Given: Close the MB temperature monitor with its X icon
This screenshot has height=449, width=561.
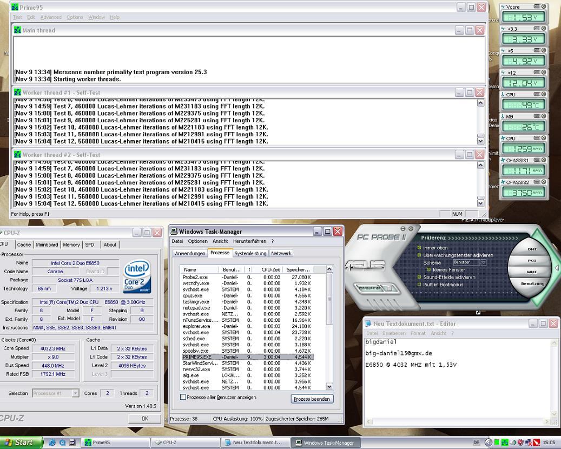Looking at the screenshot, I should point(544,116).
